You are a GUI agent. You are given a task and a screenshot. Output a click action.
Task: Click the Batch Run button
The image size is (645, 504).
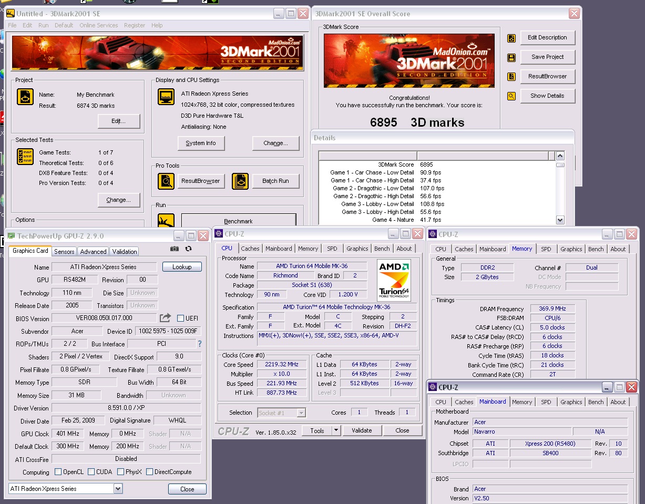tap(276, 181)
